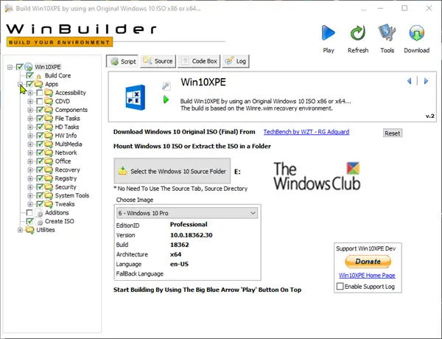Select the HW Info tree item
Screen dimensions: 442x339
click(x=66, y=136)
